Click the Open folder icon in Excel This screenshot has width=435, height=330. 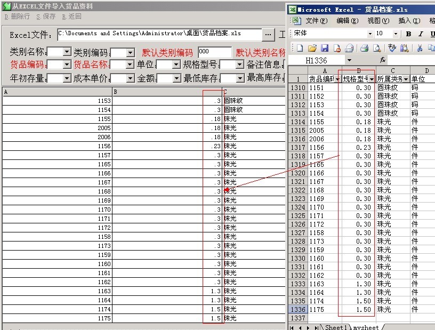312,49
